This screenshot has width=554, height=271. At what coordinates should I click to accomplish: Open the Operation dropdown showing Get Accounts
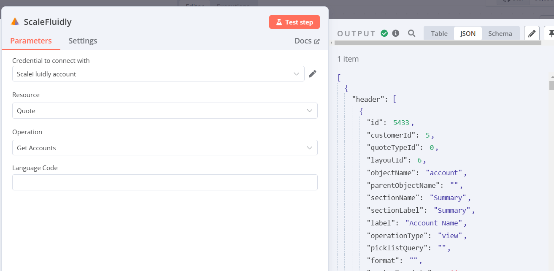[x=165, y=148]
